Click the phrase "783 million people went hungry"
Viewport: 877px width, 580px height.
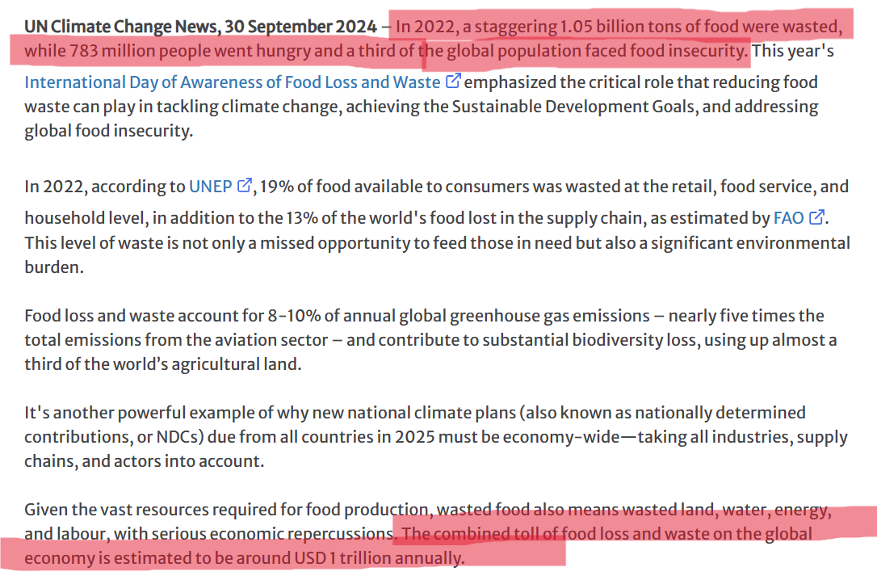190,51
